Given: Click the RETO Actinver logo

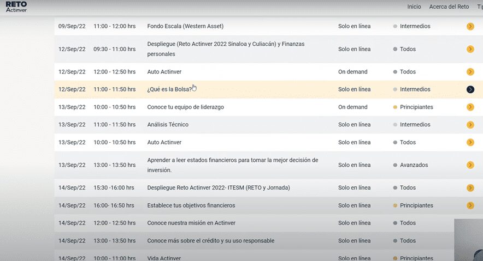Looking at the screenshot, I should click(x=16, y=7).
